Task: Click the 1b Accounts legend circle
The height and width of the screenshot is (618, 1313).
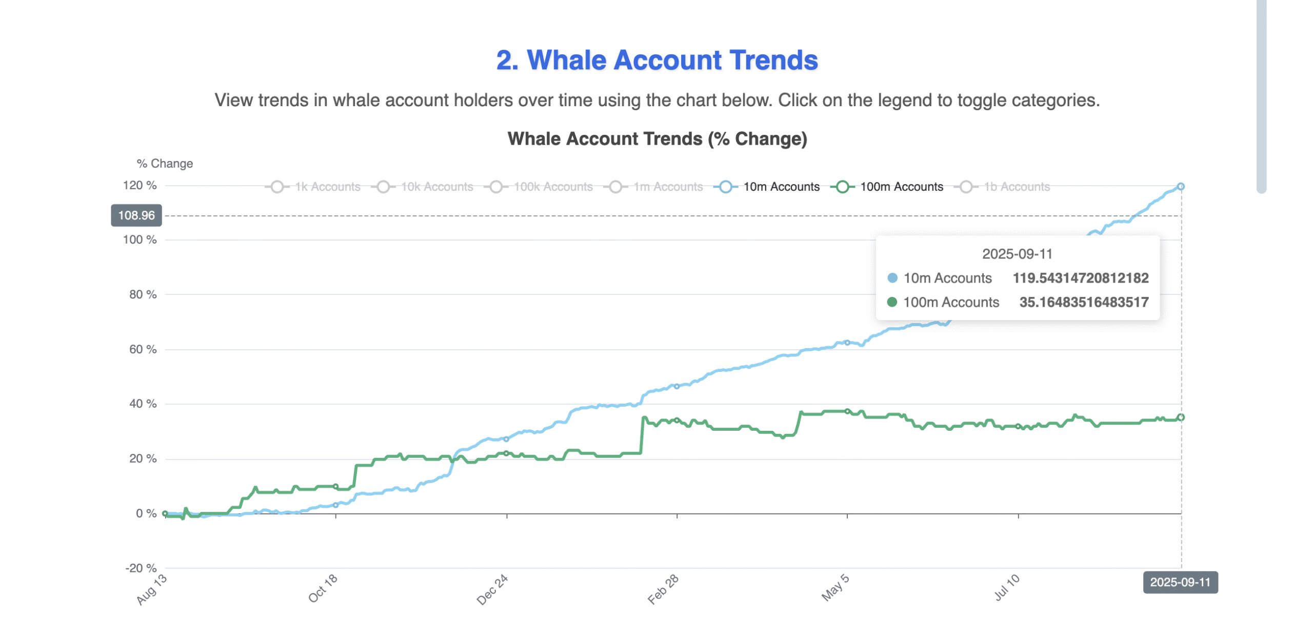Action: tap(967, 186)
